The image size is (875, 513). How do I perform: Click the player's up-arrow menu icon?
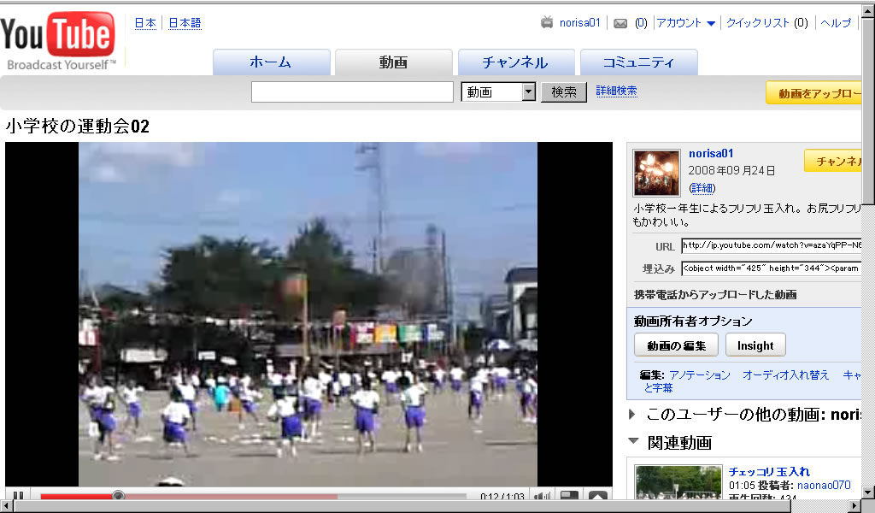tap(597, 496)
